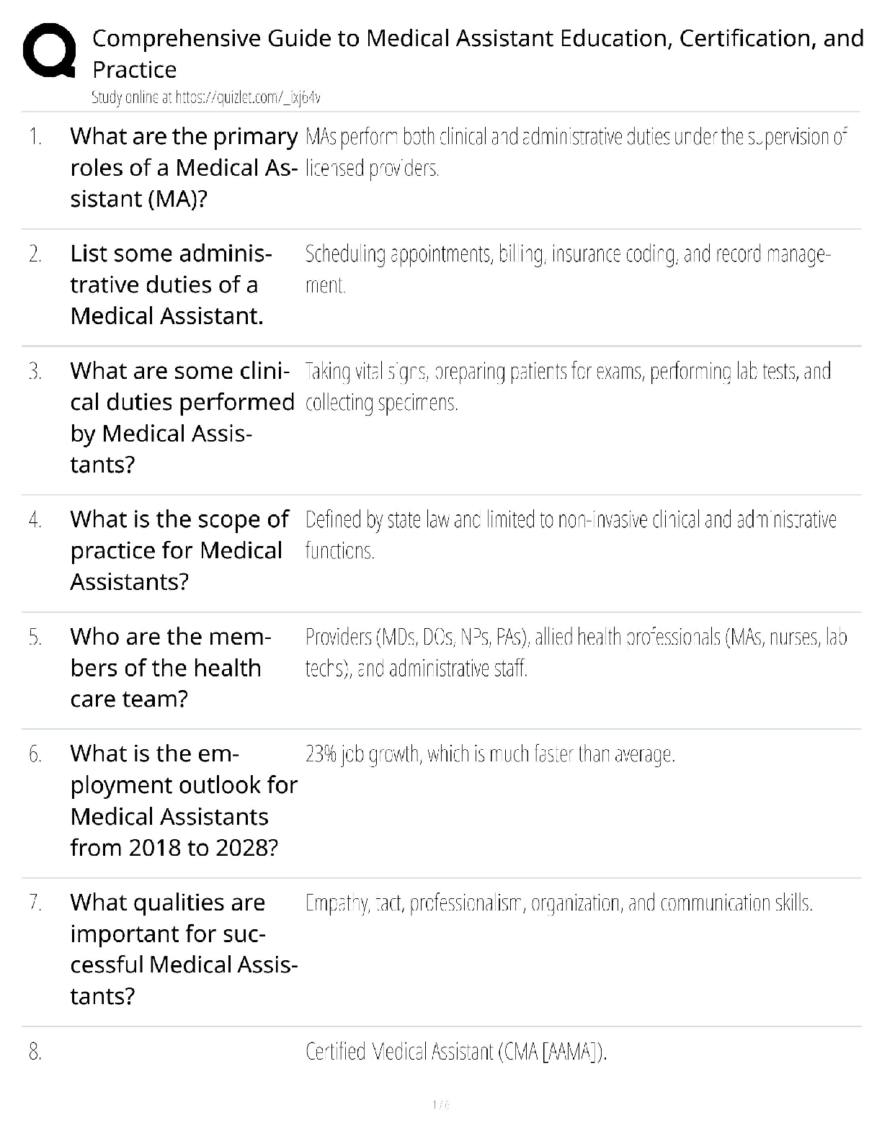
Task: Select the scope of practice question
Action: [x=179, y=550]
